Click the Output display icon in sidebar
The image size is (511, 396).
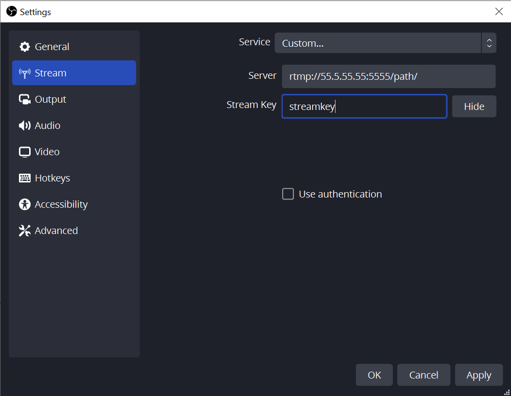pyautogui.click(x=24, y=99)
